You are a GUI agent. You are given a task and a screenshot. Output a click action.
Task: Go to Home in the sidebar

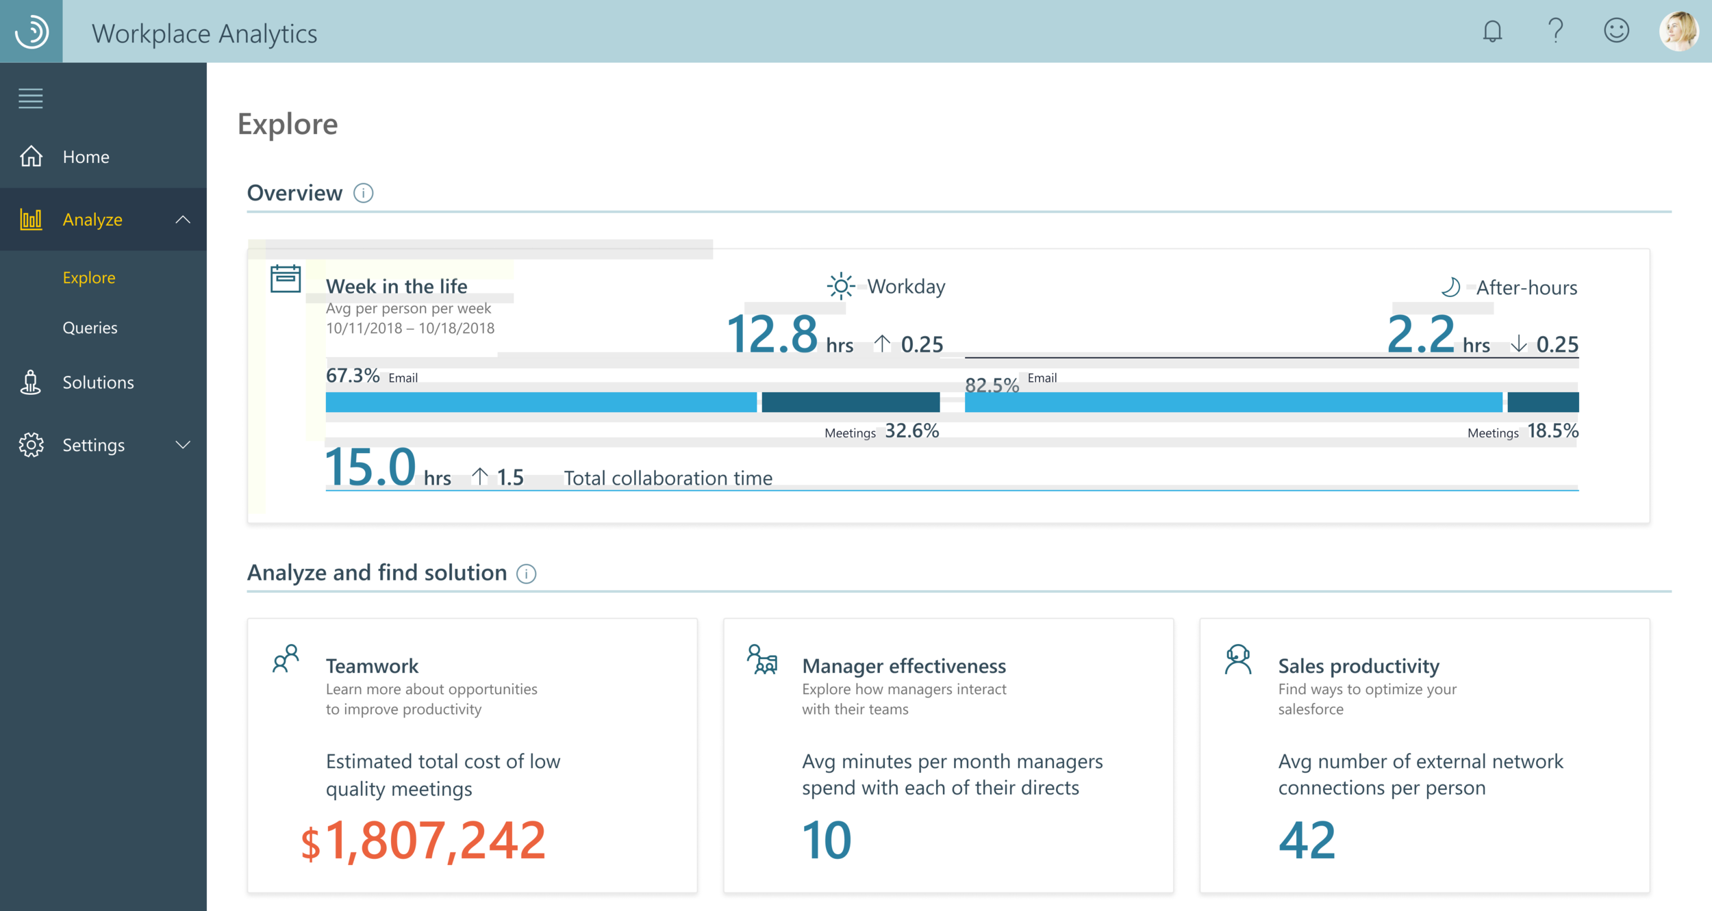point(86,157)
